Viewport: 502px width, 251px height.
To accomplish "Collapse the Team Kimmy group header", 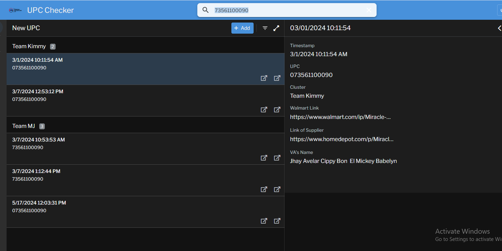I will coord(145,46).
